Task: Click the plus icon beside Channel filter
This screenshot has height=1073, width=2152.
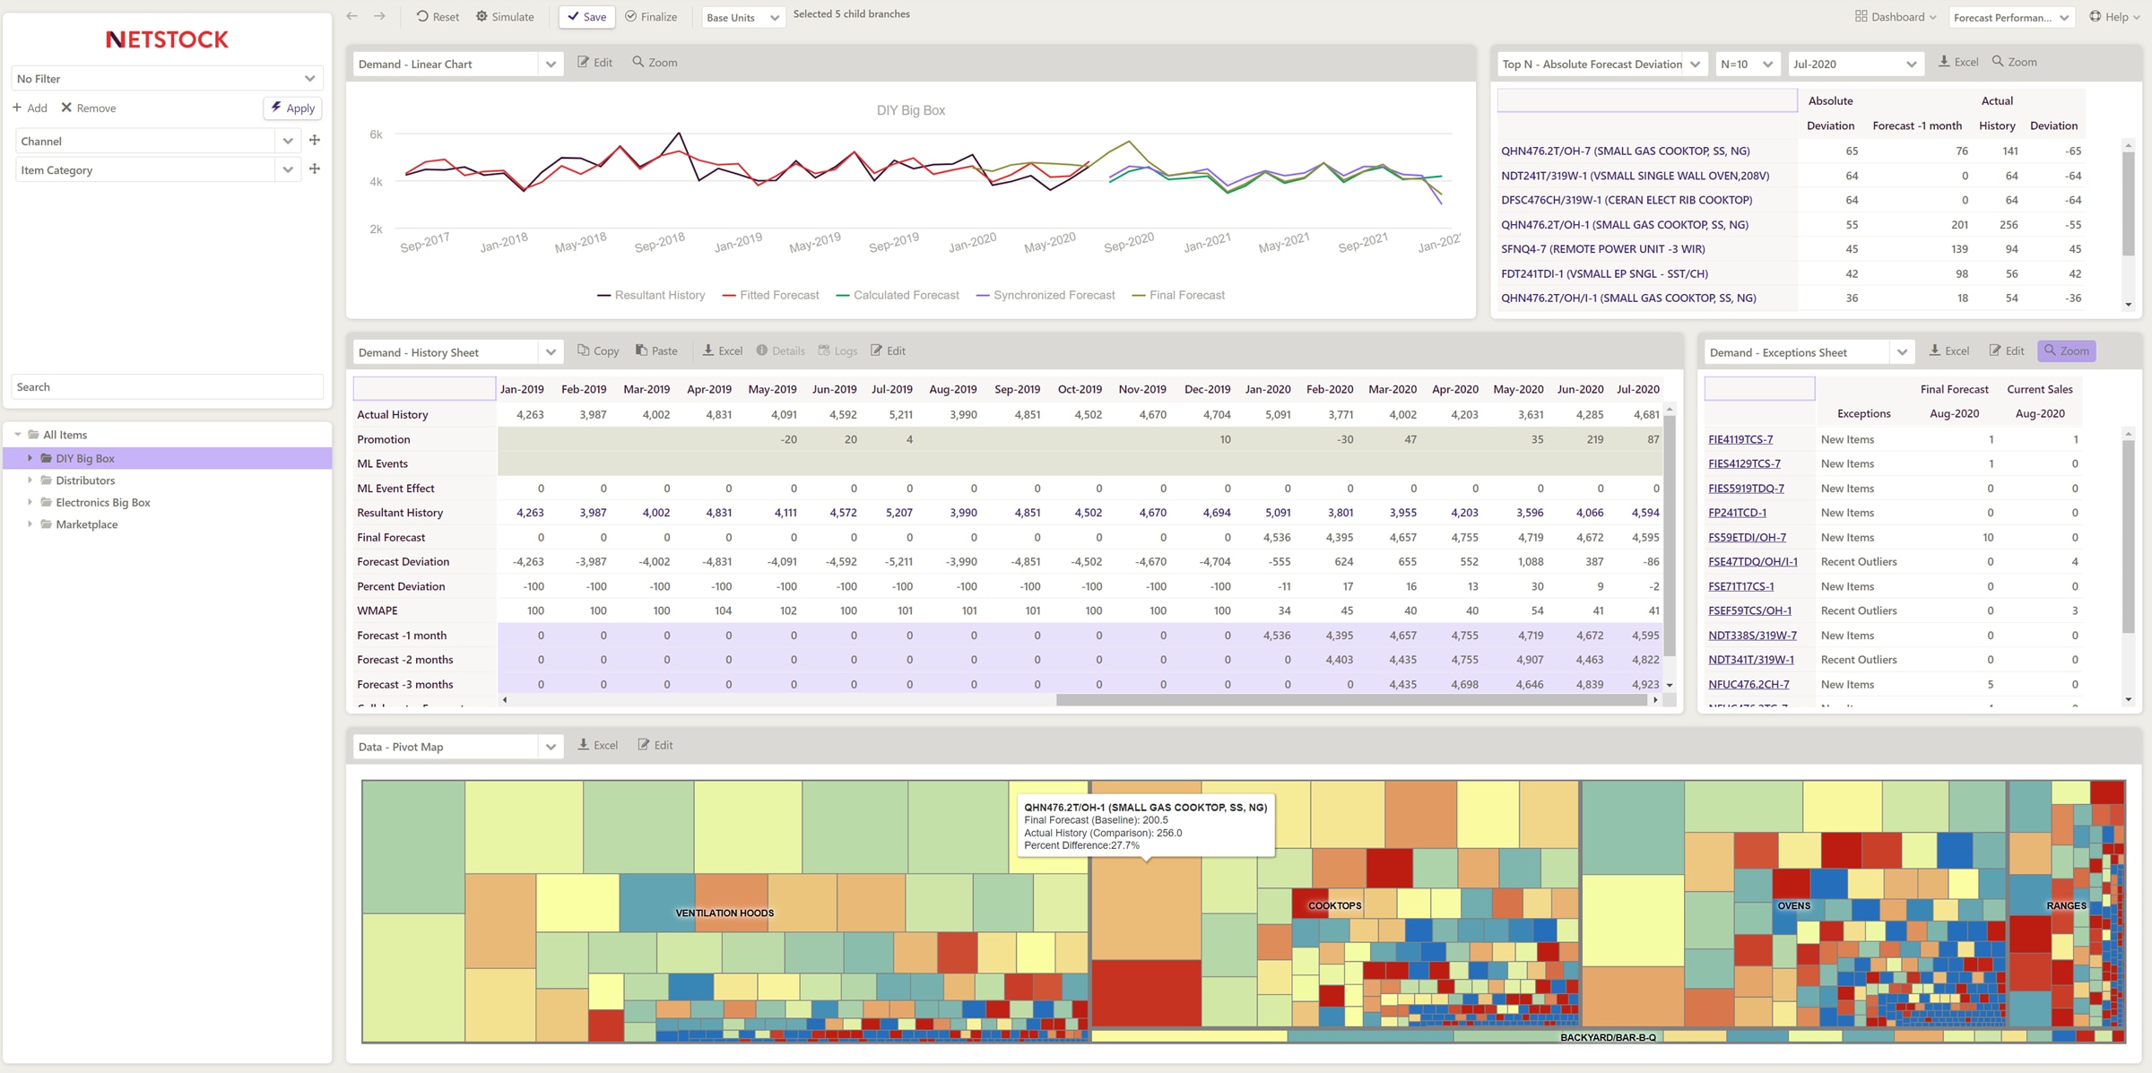Action: [315, 140]
